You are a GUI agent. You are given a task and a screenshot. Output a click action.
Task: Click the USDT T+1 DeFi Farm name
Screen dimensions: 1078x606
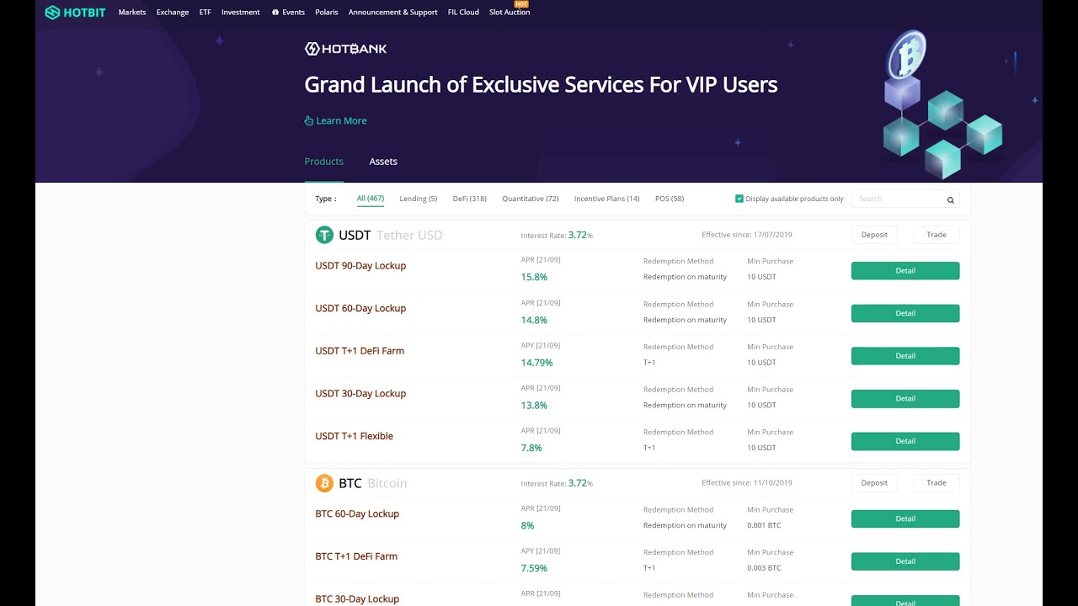360,351
